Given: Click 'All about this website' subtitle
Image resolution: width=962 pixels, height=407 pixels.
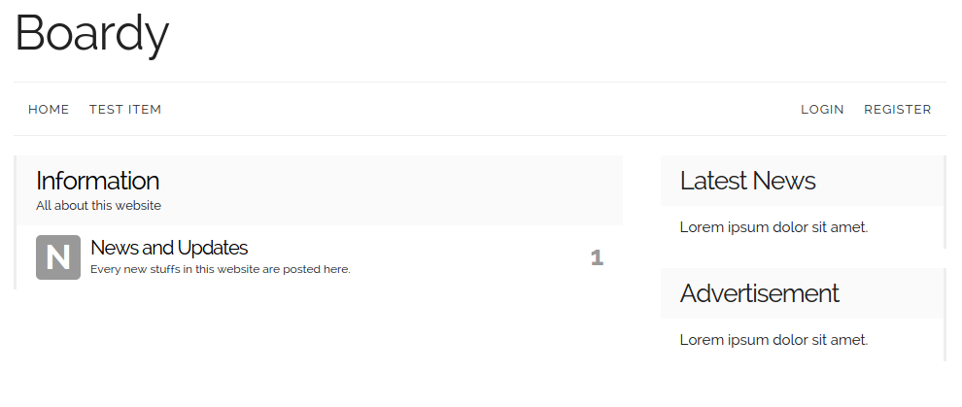Looking at the screenshot, I should point(98,206).
